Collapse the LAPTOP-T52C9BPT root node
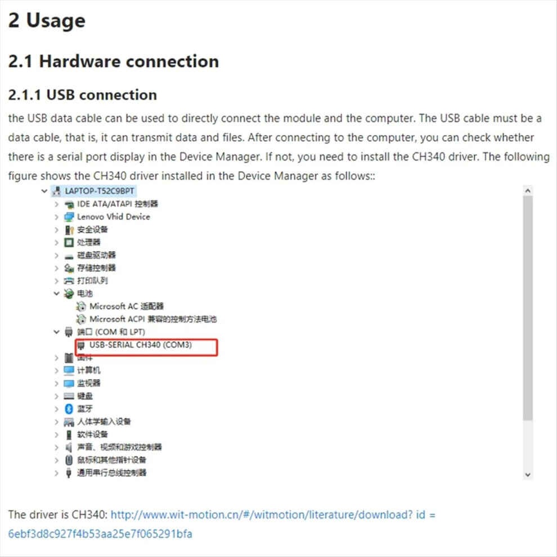 (x=44, y=191)
